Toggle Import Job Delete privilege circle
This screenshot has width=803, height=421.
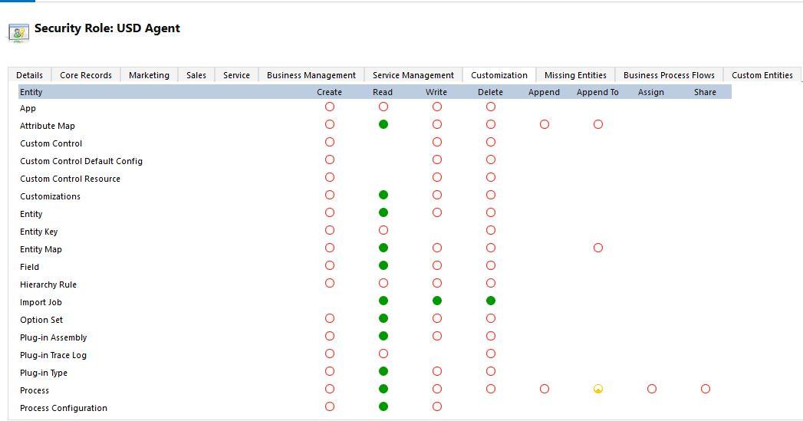tap(491, 301)
